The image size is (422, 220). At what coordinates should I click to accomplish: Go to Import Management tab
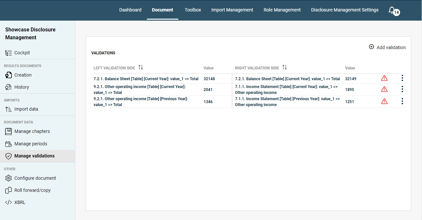point(232,10)
